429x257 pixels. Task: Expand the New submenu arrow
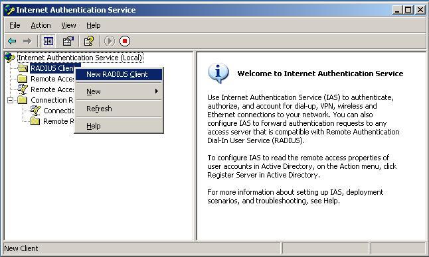pos(157,91)
